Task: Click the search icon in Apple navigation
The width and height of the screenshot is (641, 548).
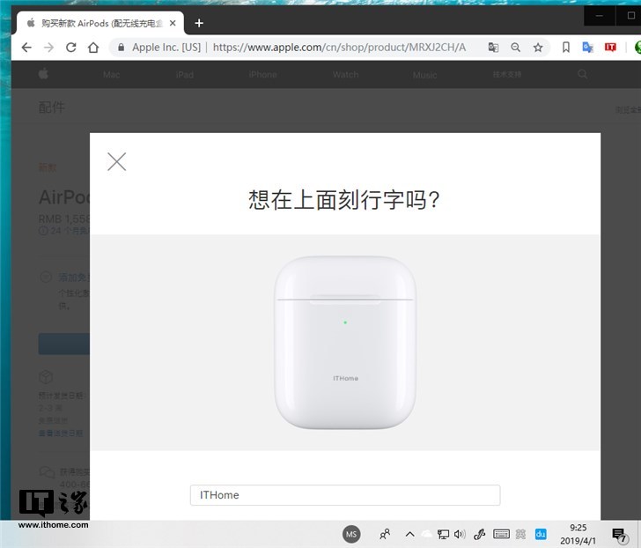Action: (x=583, y=74)
